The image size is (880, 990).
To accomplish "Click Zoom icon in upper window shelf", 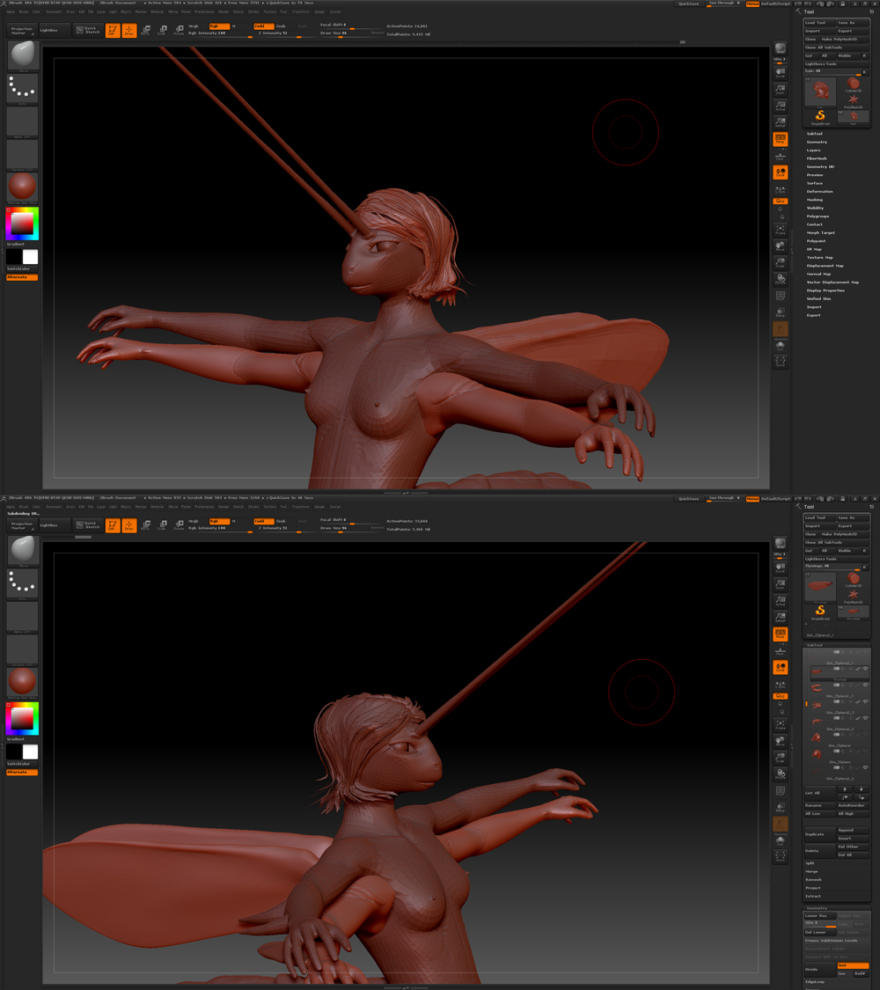I will (x=781, y=89).
